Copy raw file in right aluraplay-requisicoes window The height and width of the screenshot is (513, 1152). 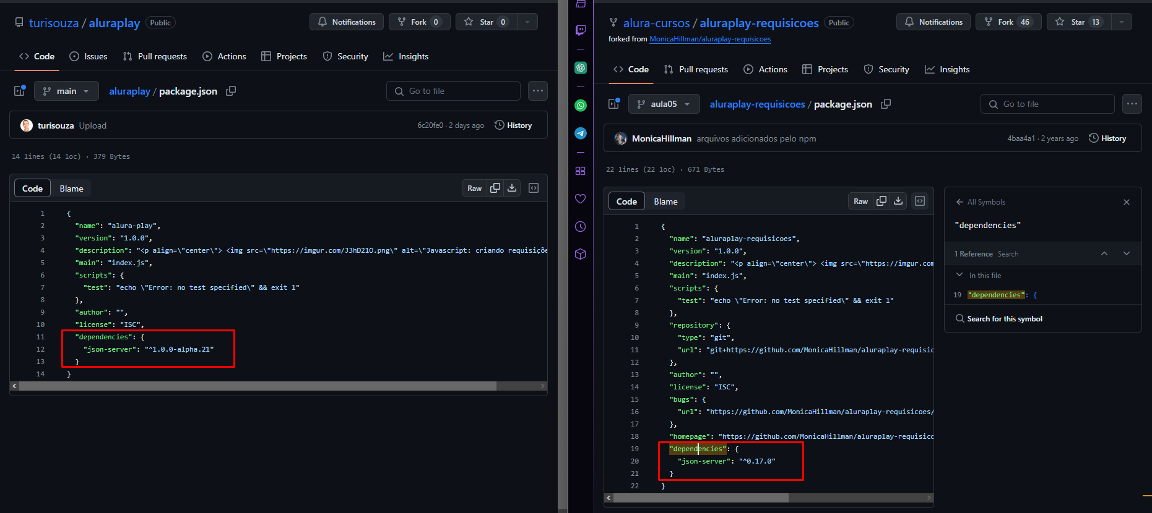[881, 201]
